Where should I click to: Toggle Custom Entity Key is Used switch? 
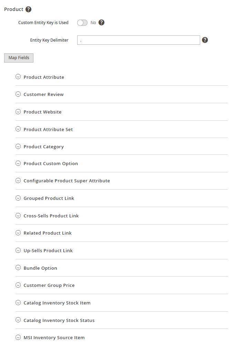tap(82, 23)
